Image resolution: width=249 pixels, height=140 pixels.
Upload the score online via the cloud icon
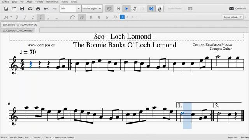click(x=30, y=9)
